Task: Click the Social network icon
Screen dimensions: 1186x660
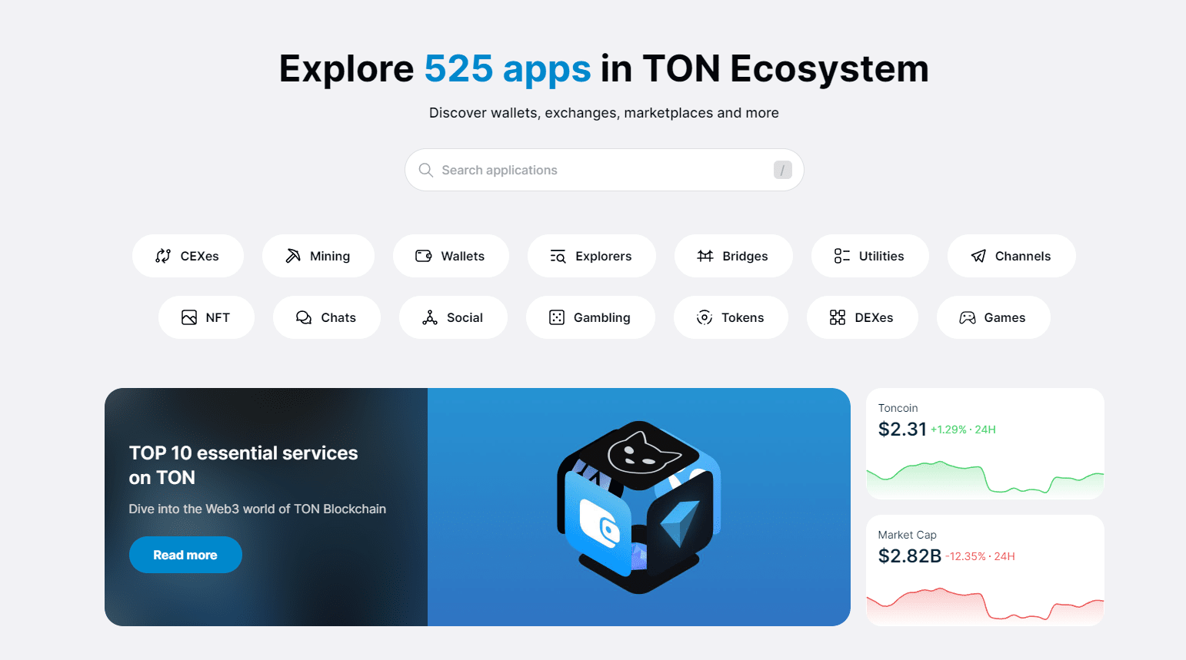Action: [x=430, y=317]
